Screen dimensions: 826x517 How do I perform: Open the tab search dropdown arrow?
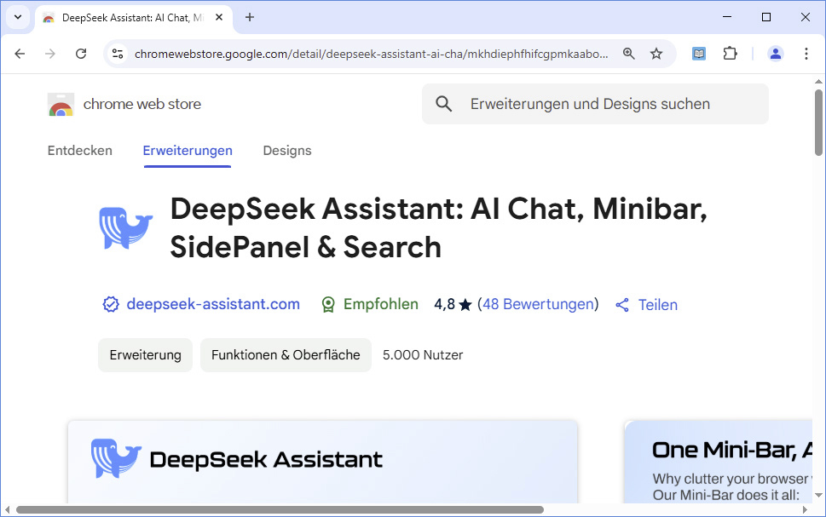[18, 17]
